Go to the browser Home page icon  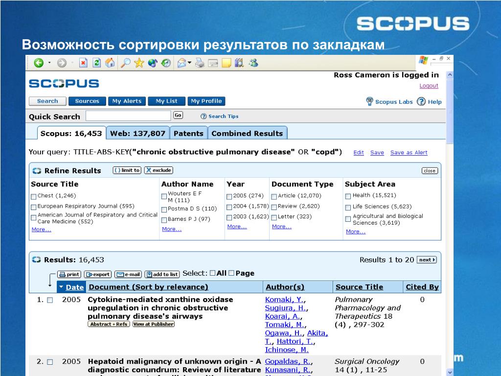110,63
